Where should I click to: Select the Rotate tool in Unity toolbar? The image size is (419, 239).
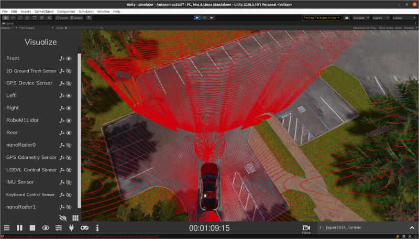pos(20,18)
